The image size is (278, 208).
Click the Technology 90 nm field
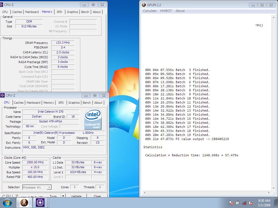[x=30, y=126]
